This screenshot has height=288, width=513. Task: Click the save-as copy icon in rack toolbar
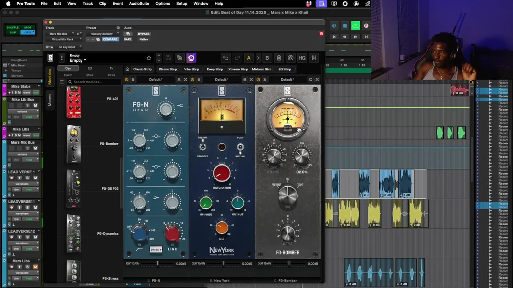point(180,58)
